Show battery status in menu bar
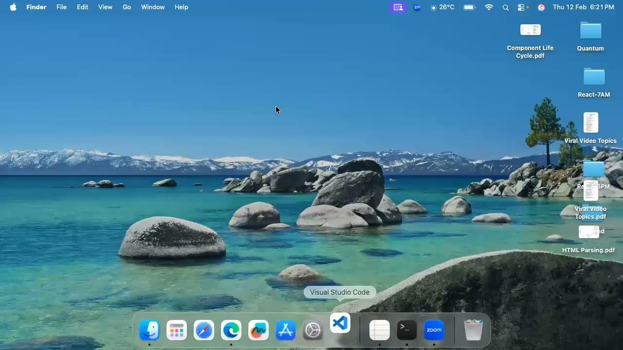623x350 pixels. click(470, 7)
